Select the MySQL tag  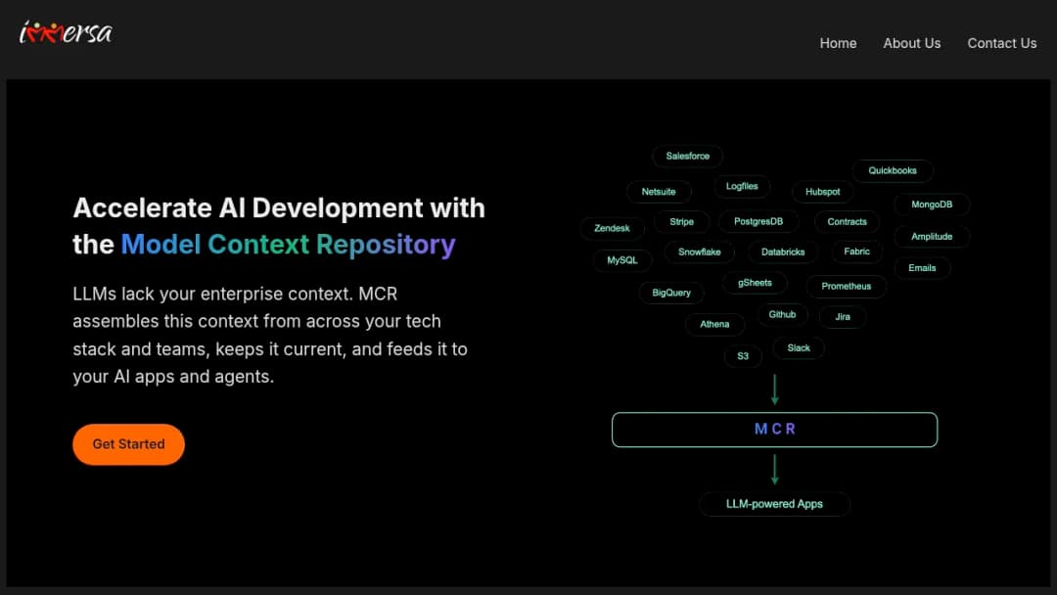click(621, 260)
